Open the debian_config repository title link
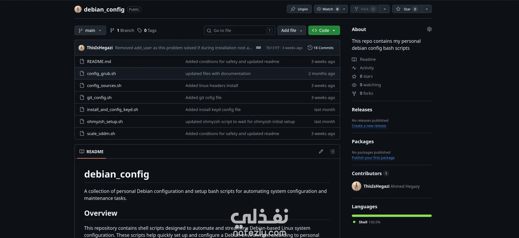 [x=104, y=9]
